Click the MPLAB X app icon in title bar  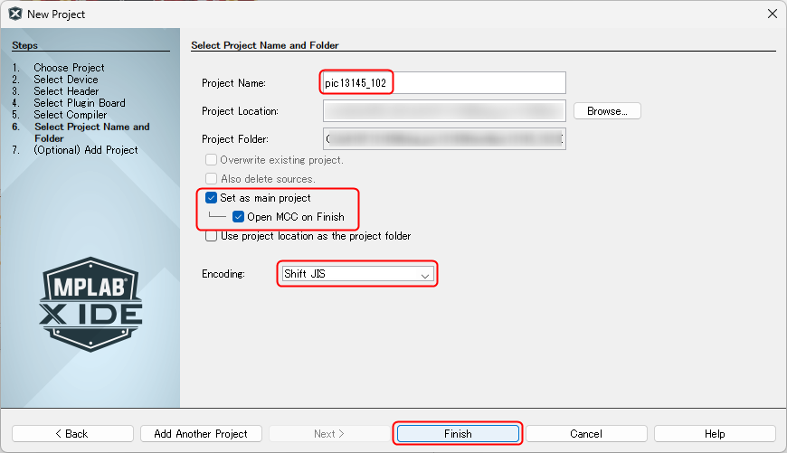click(x=15, y=14)
